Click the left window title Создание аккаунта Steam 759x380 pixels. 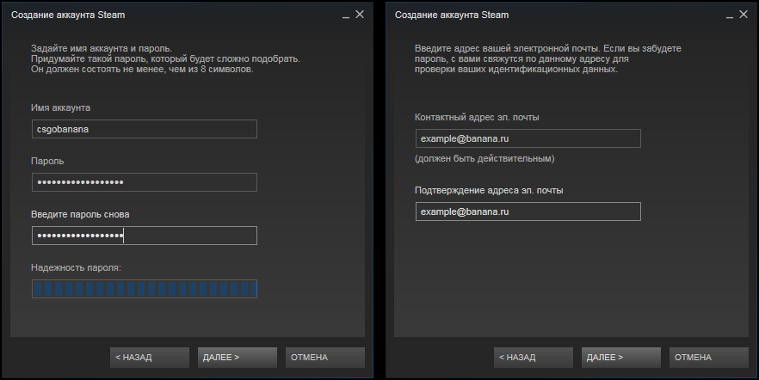coord(68,15)
